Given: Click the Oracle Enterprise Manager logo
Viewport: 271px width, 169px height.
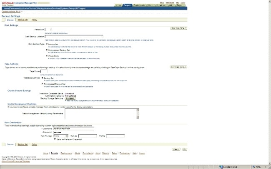Looking at the screenshot, I should tap(19, 4).
